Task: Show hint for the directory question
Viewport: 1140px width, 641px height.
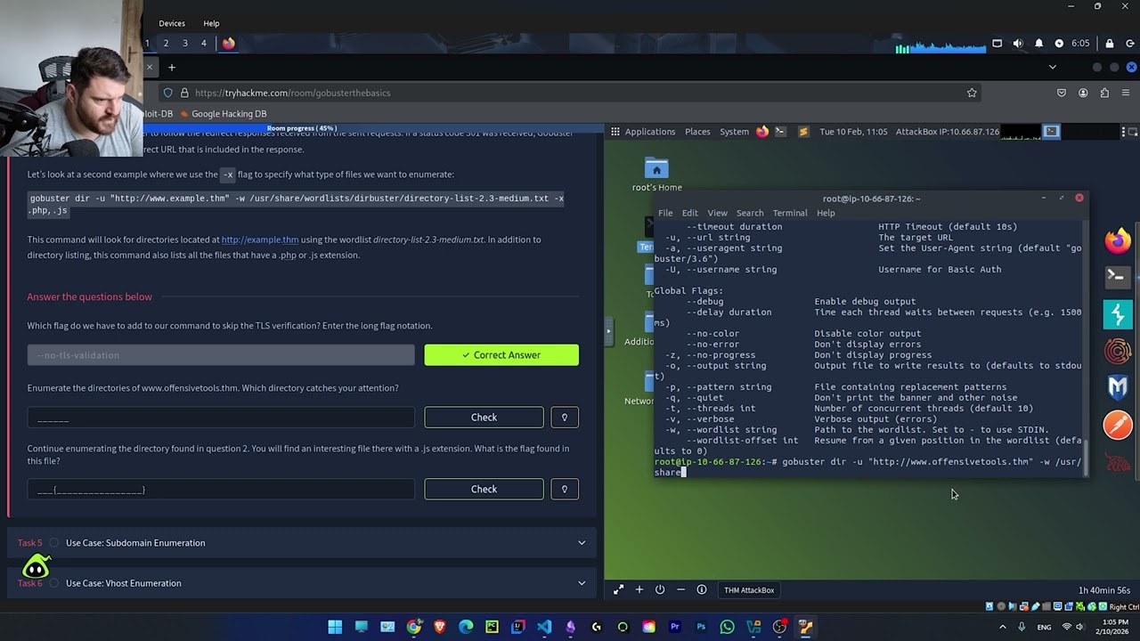Action: [565, 418]
